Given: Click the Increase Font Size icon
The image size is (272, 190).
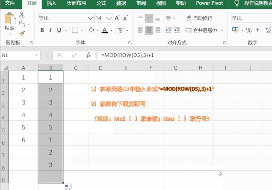Looking at the screenshot, I should pos(117,18).
